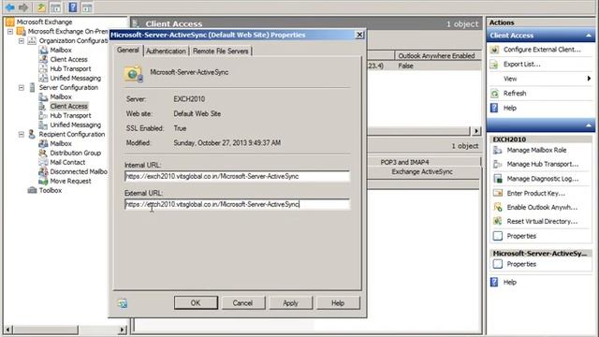Click the Cancel button

(x=242, y=302)
